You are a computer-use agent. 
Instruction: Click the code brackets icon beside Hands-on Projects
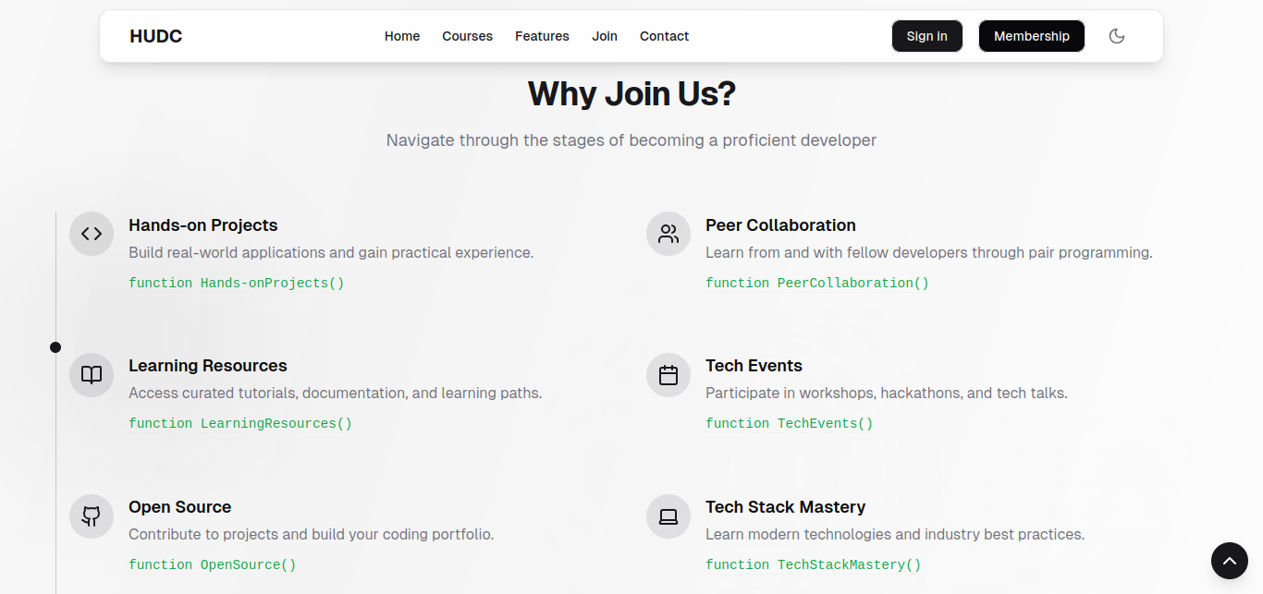(x=91, y=234)
